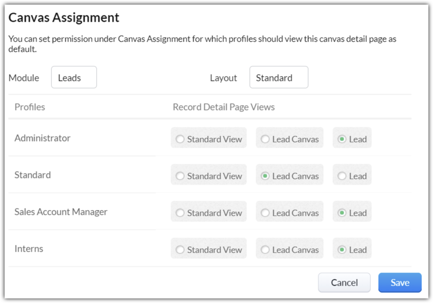433x303 pixels.
Task: Click the Record Detail Page Views header
Action: point(224,107)
